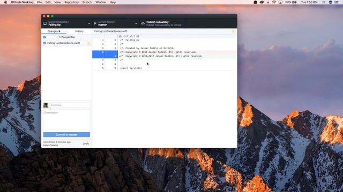Open the Repository menu
Viewport: 343px width, 192px height.
pyautogui.click(x=71, y=2)
